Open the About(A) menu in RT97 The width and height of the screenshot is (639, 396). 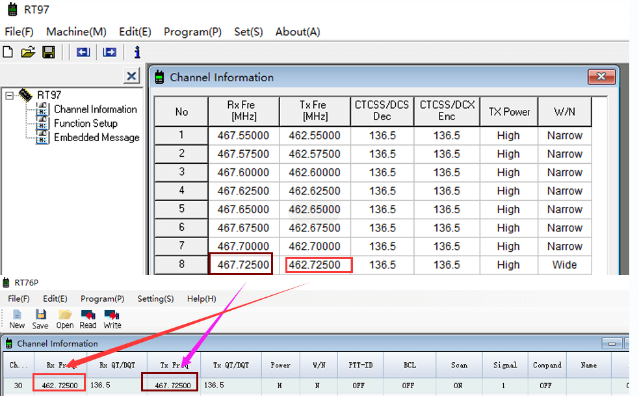point(298,32)
